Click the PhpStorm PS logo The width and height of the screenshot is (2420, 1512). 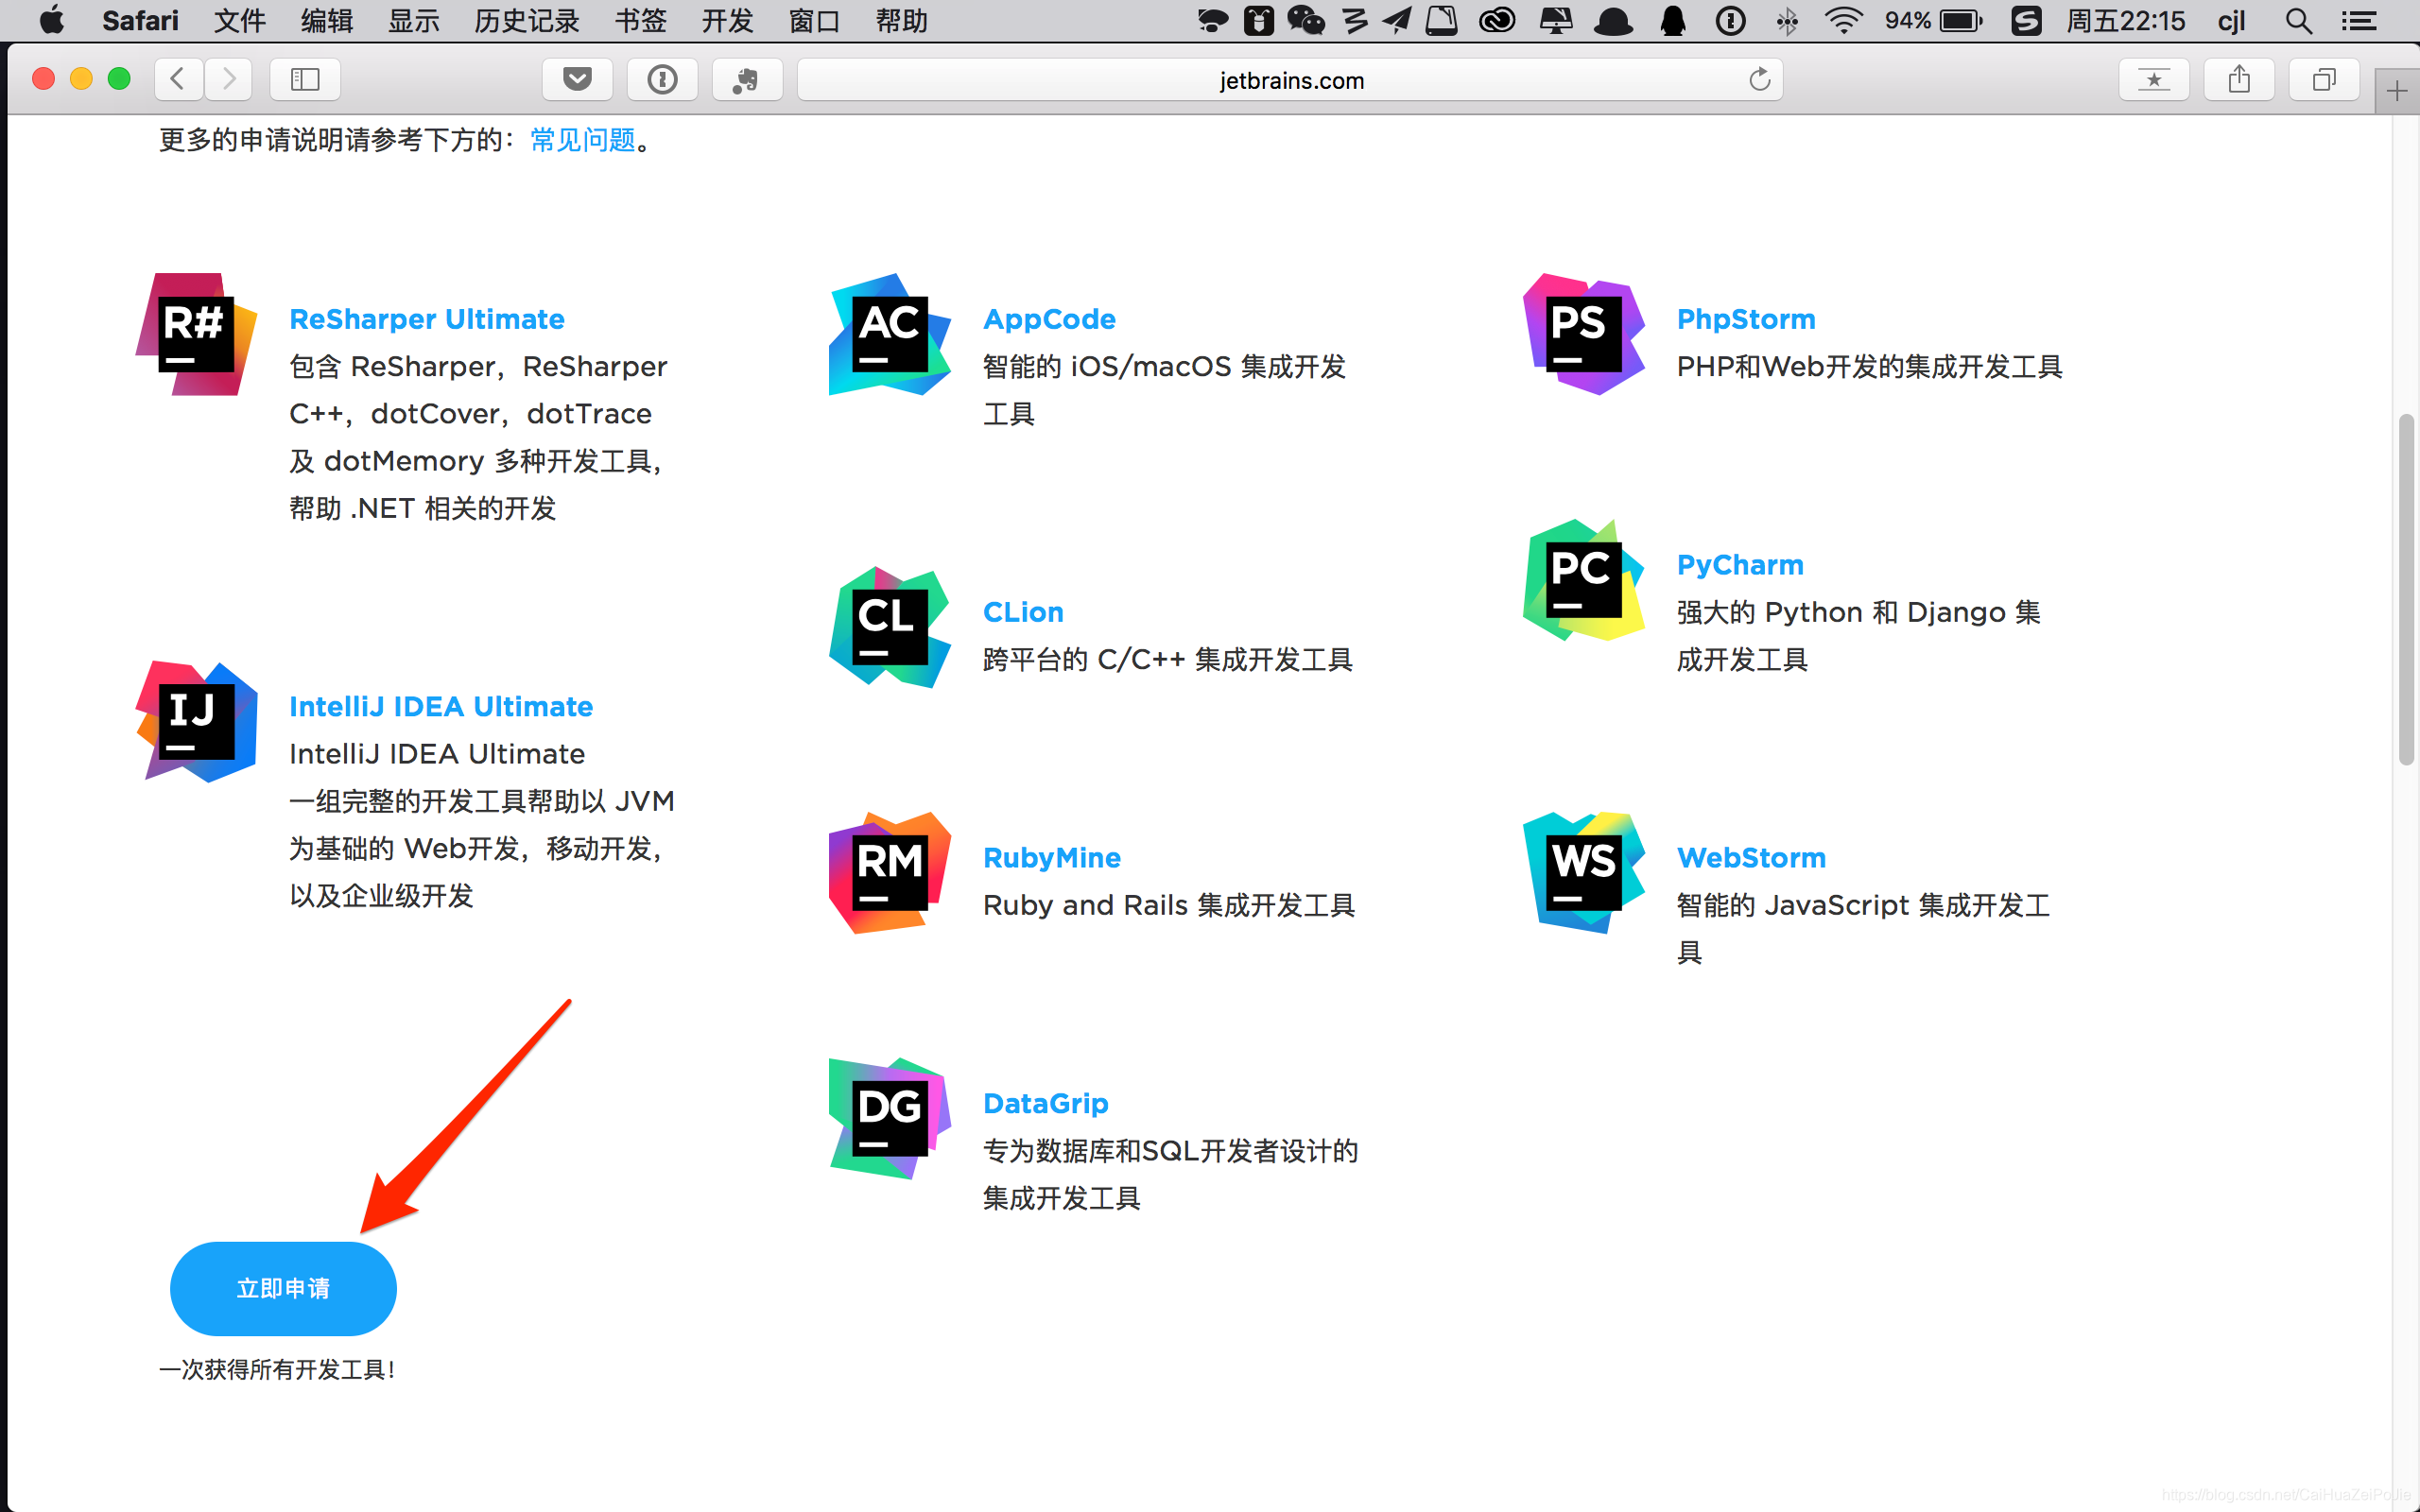1584,334
